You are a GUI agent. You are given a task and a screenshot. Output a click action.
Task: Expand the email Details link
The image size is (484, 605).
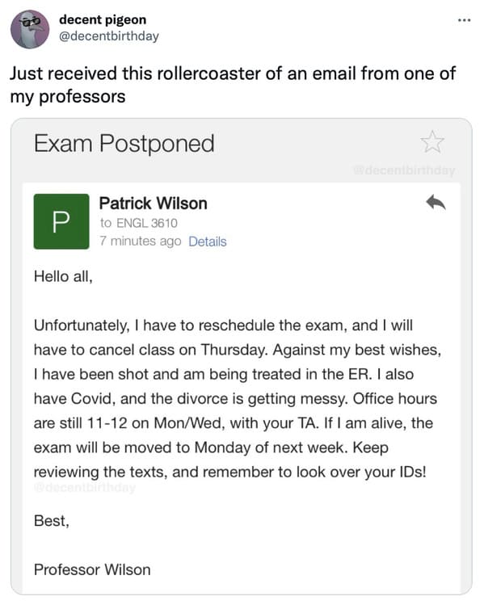pyautogui.click(x=208, y=242)
